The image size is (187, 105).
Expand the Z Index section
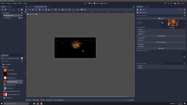point(161,40)
